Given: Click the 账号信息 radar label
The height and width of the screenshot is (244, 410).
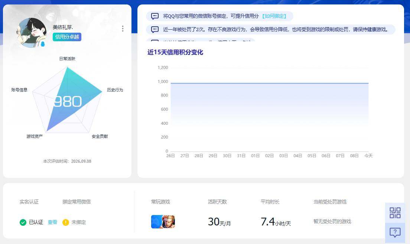Looking at the screenshot, I should [x=19, y=90].
